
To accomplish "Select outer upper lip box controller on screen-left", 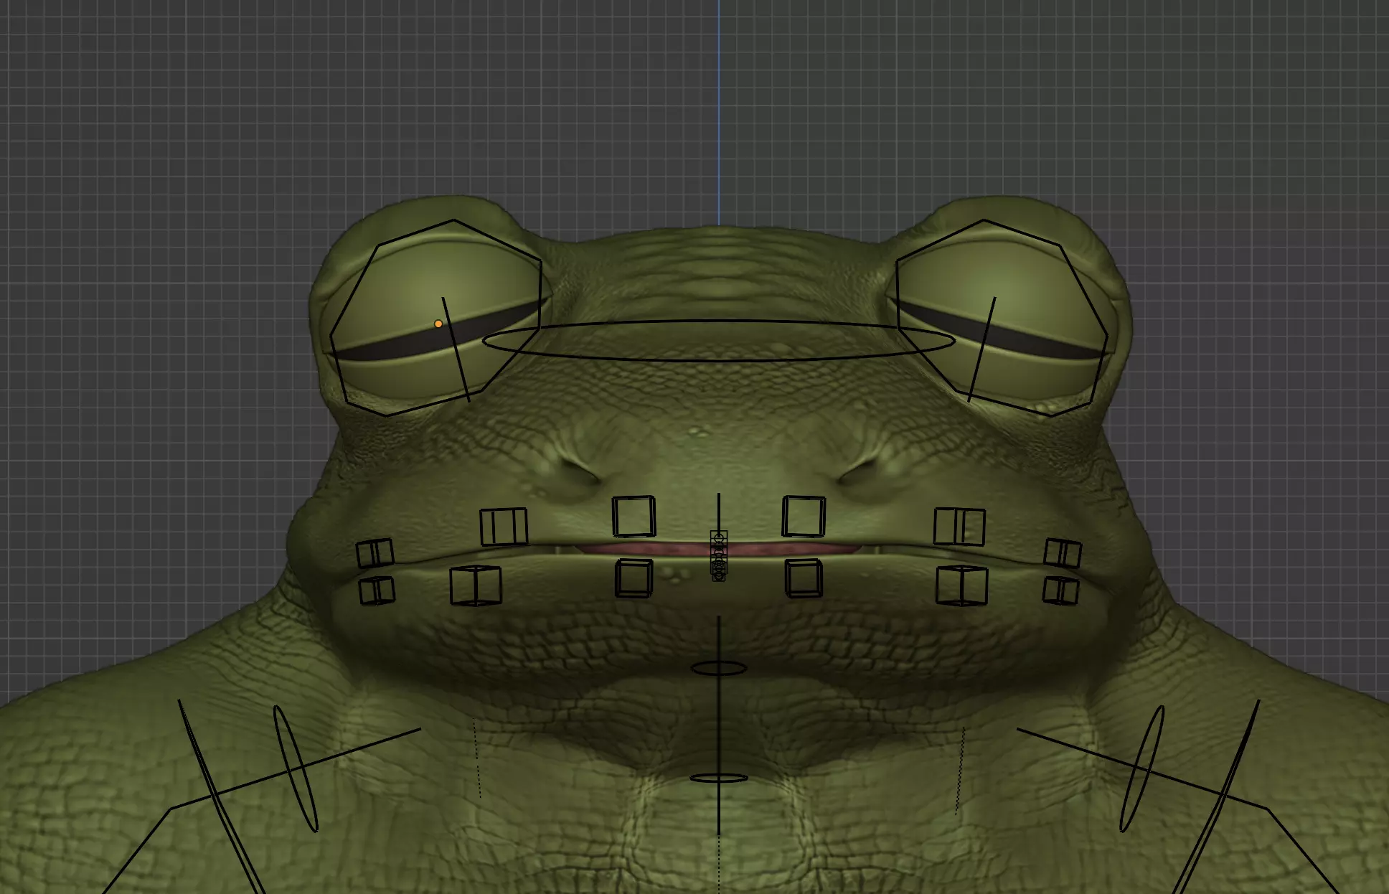I will pos(503,527).
